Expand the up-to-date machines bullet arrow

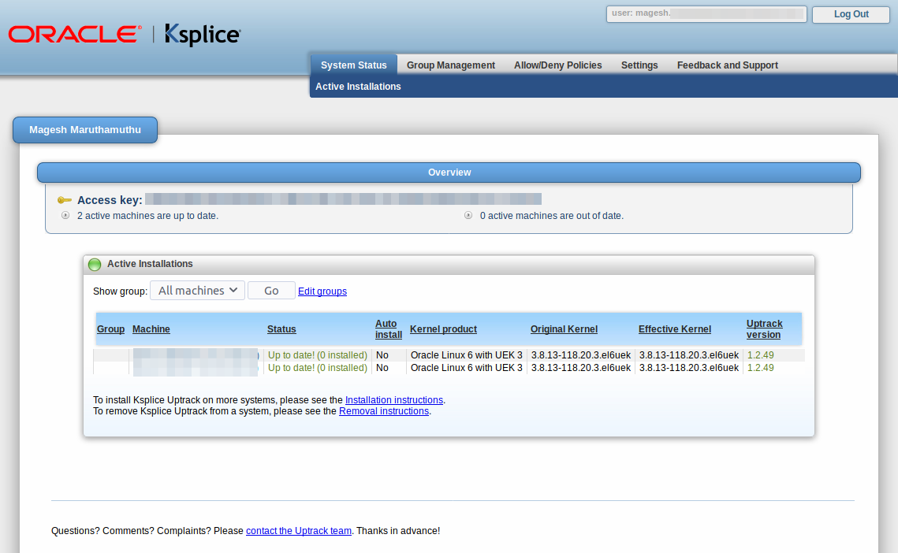click(65, 215)
